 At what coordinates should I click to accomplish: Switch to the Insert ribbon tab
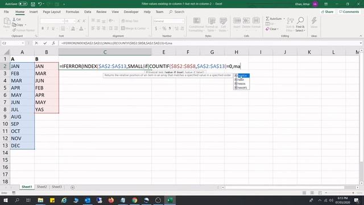[34, 11]
